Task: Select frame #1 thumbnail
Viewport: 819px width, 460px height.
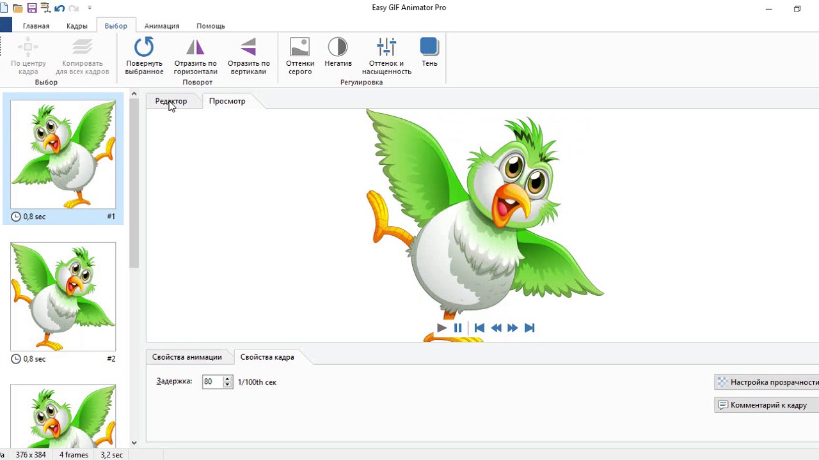Action: coord(63,154)
